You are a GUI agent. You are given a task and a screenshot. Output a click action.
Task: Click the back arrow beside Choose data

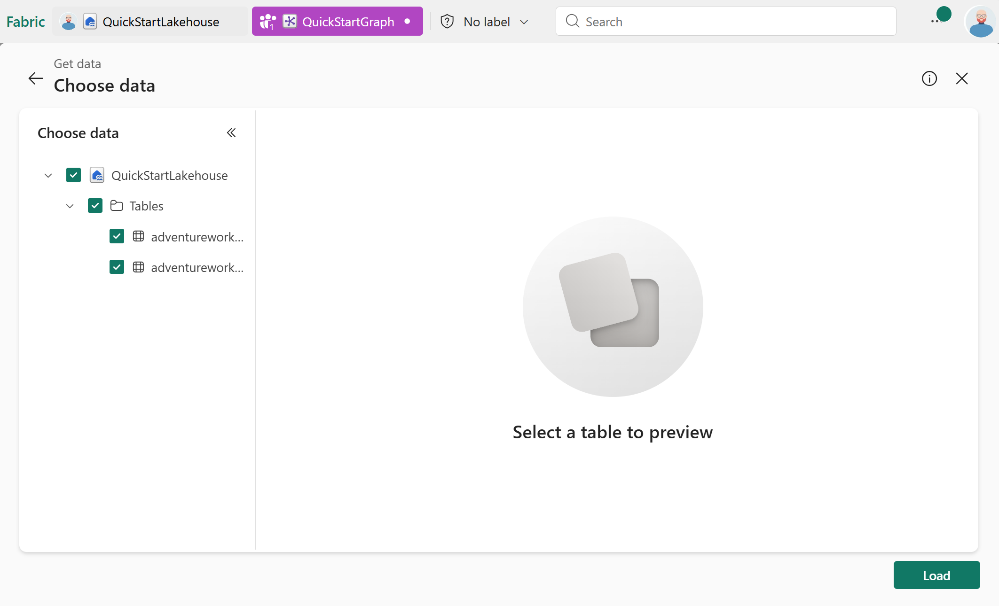tap(36, 78)
